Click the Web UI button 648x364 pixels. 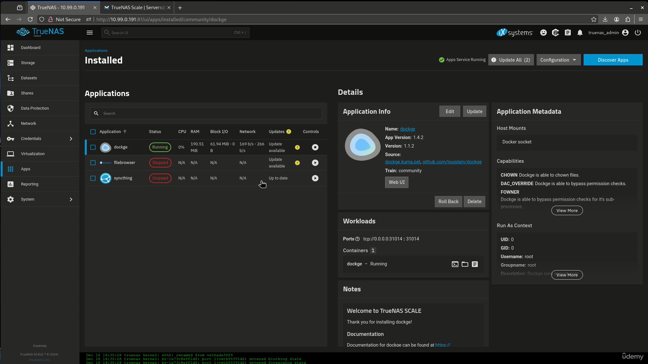(x=397, y=182)
